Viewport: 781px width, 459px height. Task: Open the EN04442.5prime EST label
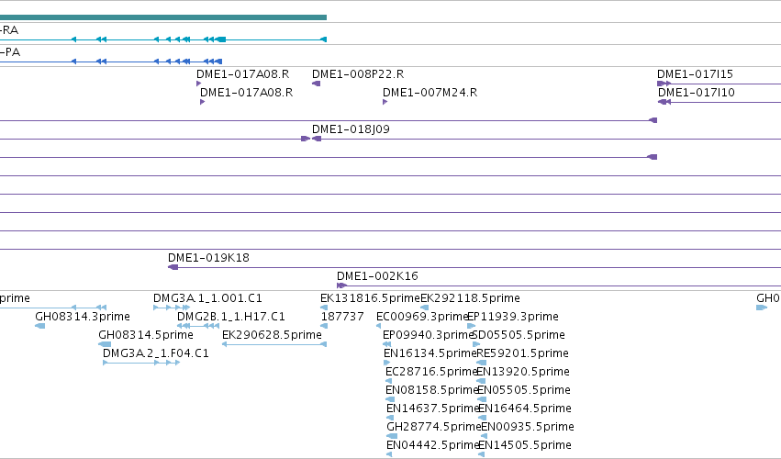(x=432, y=446)
